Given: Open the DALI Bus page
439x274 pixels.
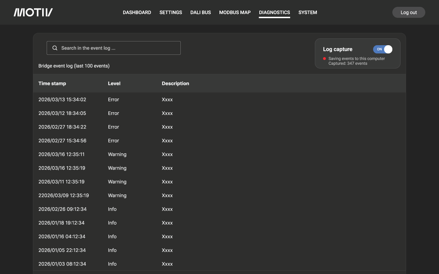Looking at the screenshot, I should [201, 12].
